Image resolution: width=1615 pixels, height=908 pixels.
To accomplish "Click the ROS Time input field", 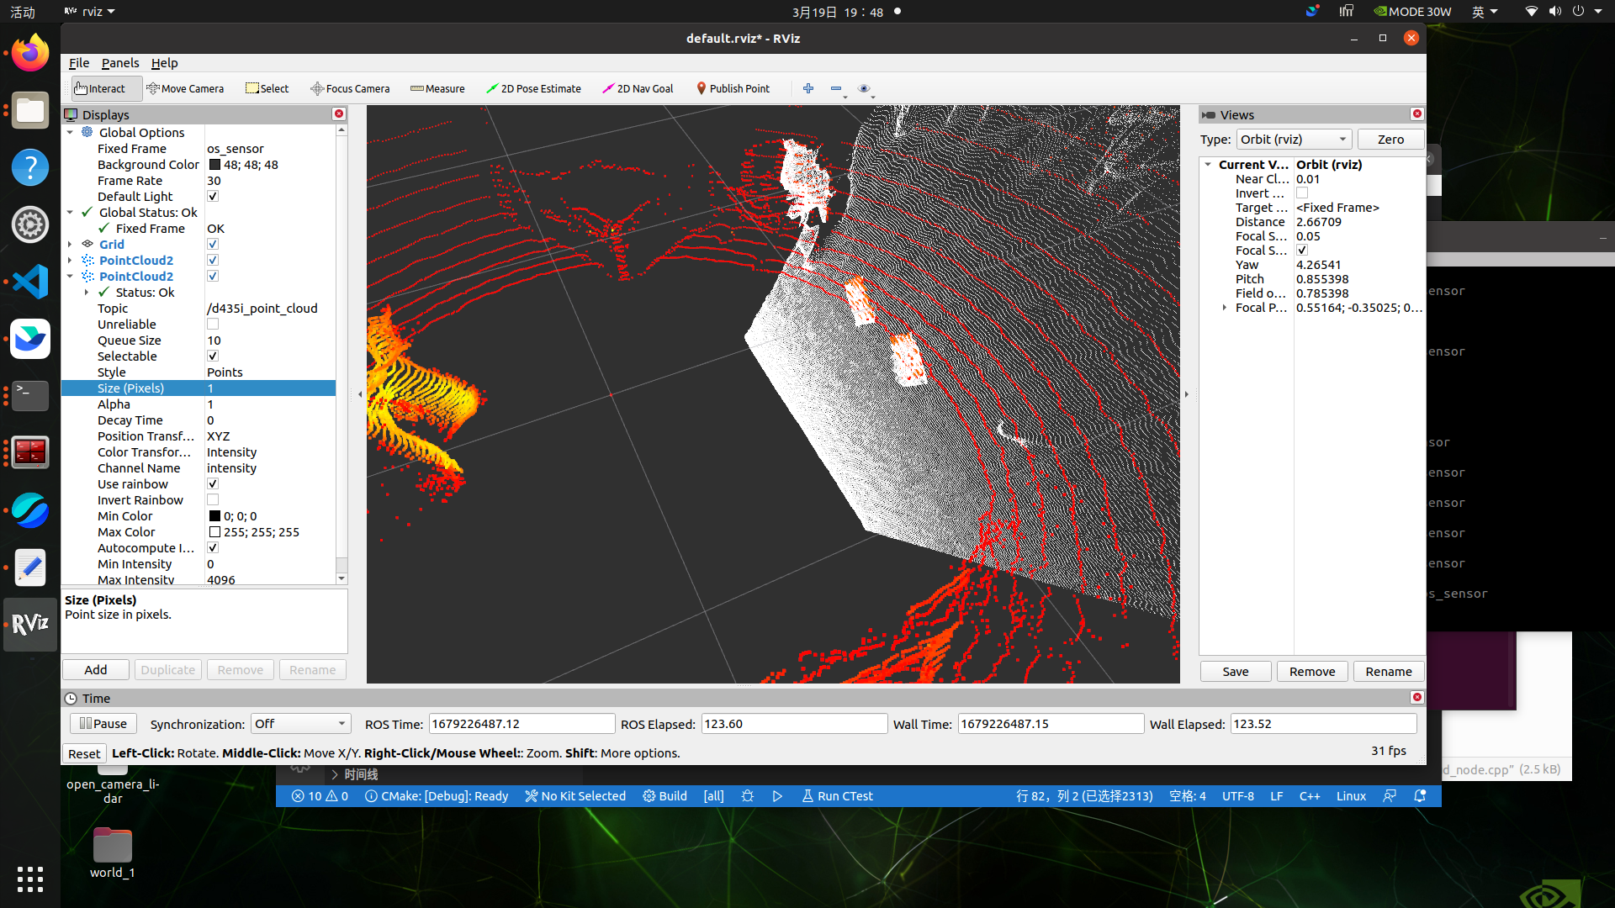I will point(522,724).
